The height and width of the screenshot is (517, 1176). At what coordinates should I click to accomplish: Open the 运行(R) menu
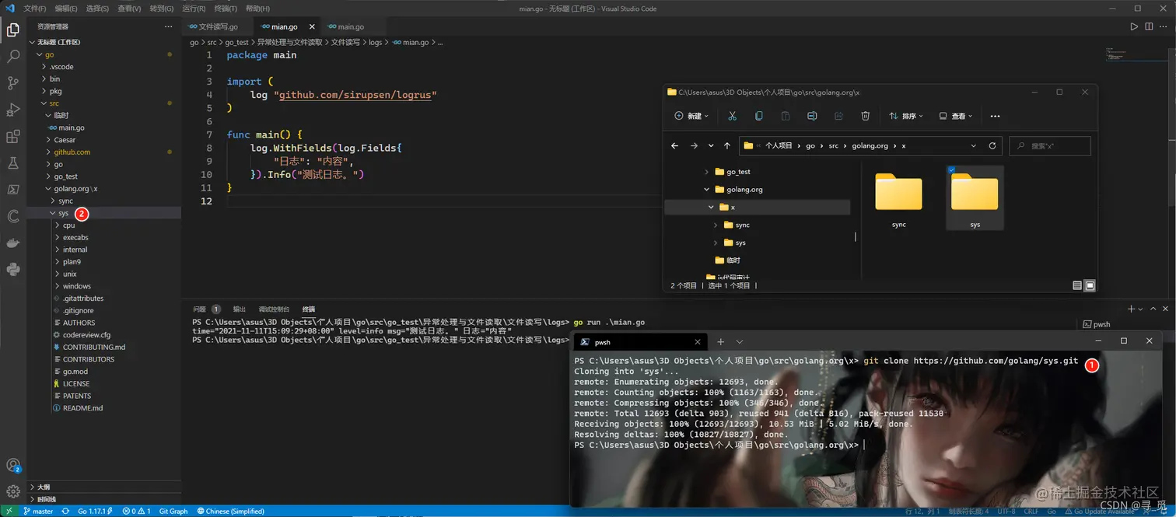coord(194,9)
